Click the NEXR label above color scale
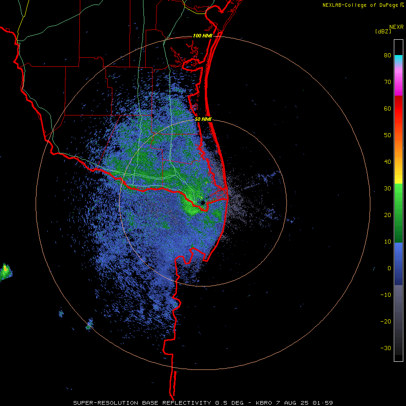406x406 pixels. click(x=397, y=27)
